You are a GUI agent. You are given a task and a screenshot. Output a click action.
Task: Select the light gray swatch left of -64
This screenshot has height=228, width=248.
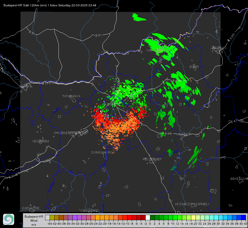pos(47,218)
